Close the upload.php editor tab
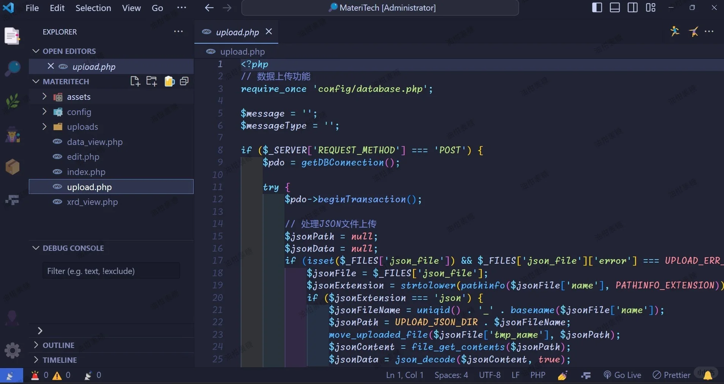The height and width of the screenshot is (384, 724). click(x=269, y=31)
